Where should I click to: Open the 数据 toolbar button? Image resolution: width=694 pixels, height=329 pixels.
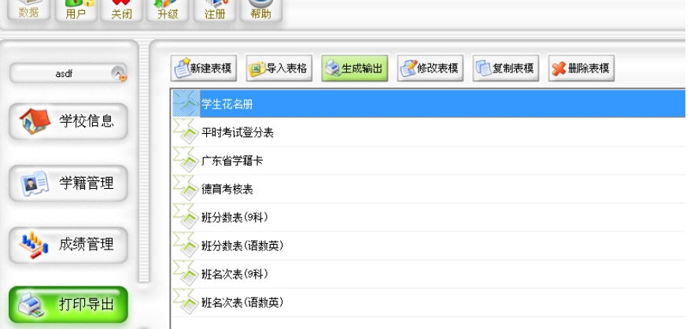pyautogui.click(x=29, y=9)
